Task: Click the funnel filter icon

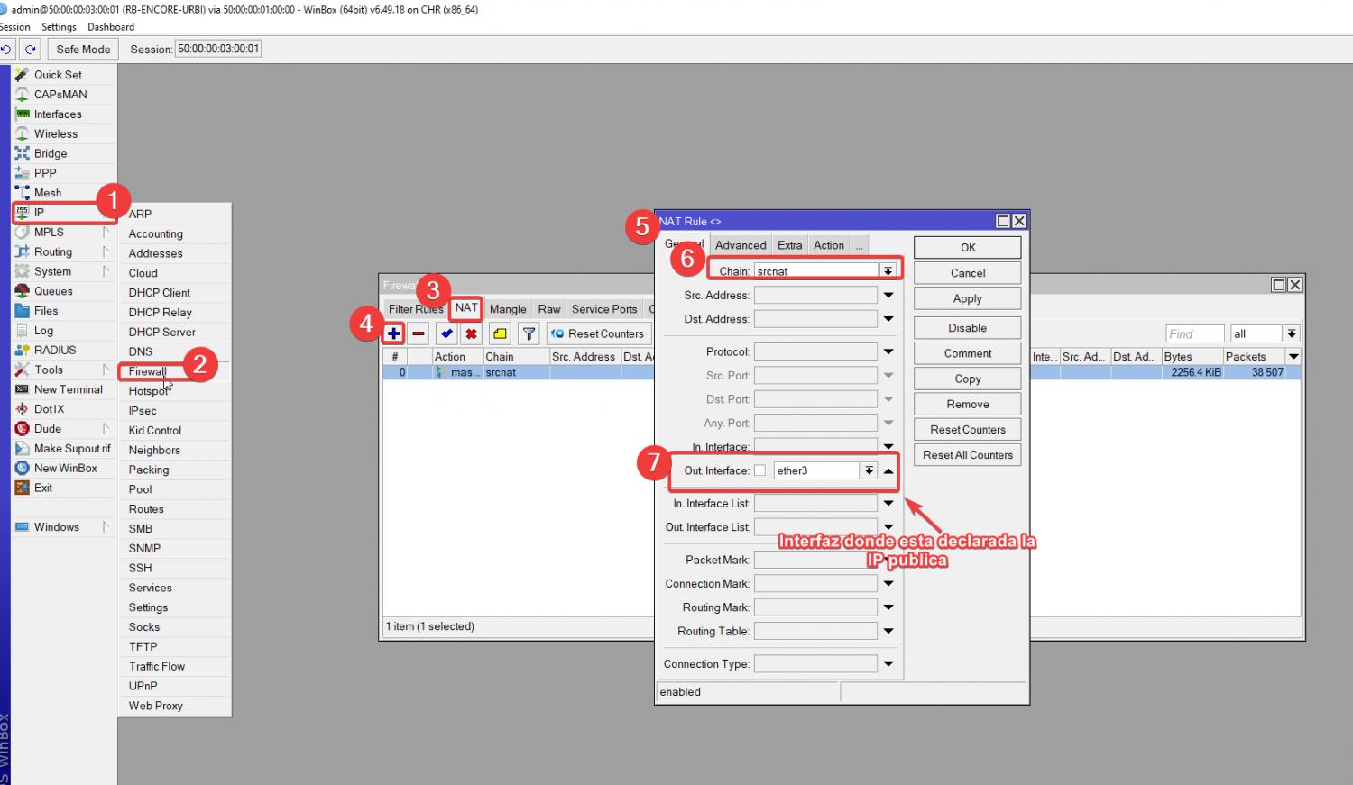Action: coord(529,333)
